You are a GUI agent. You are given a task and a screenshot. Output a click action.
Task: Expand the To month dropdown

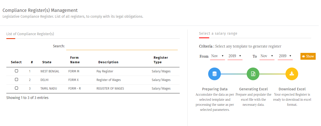[x=267, y=56]
